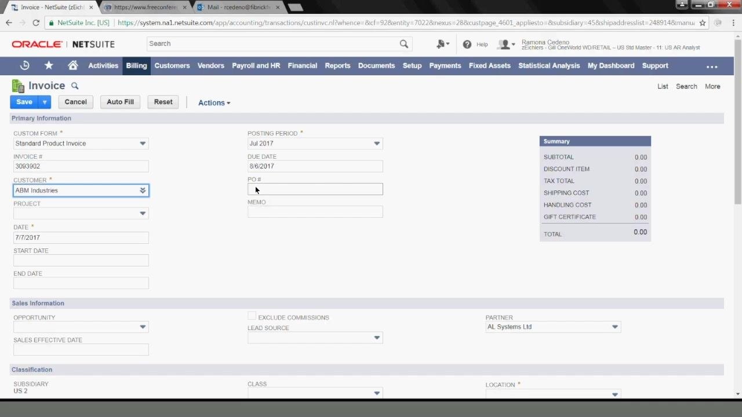Open the user role avatar menu
The width and height of the screenshot is (742, 417).
[506, 44]
